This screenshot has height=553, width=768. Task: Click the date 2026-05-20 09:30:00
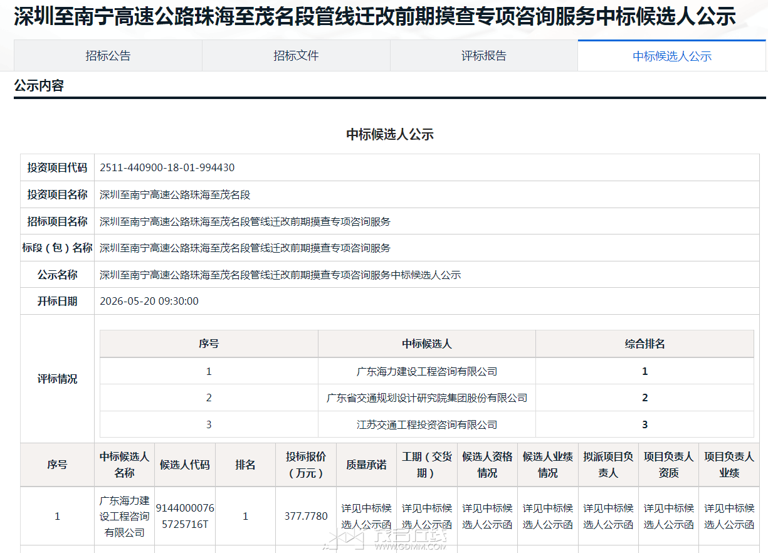point(149,302)
